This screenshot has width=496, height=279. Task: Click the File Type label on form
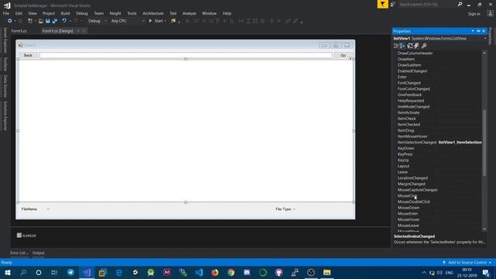click(x=283, y=209)
